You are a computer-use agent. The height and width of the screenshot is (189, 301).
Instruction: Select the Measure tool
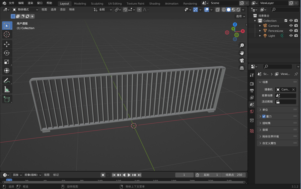[7, 89]
